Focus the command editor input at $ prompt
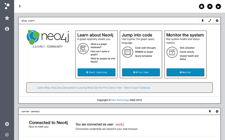The height and width of the screenshot is (140, 225). tap(106, 6)
